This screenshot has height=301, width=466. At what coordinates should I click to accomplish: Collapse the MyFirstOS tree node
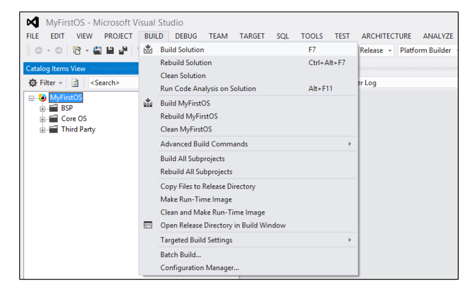pos(31,98)
